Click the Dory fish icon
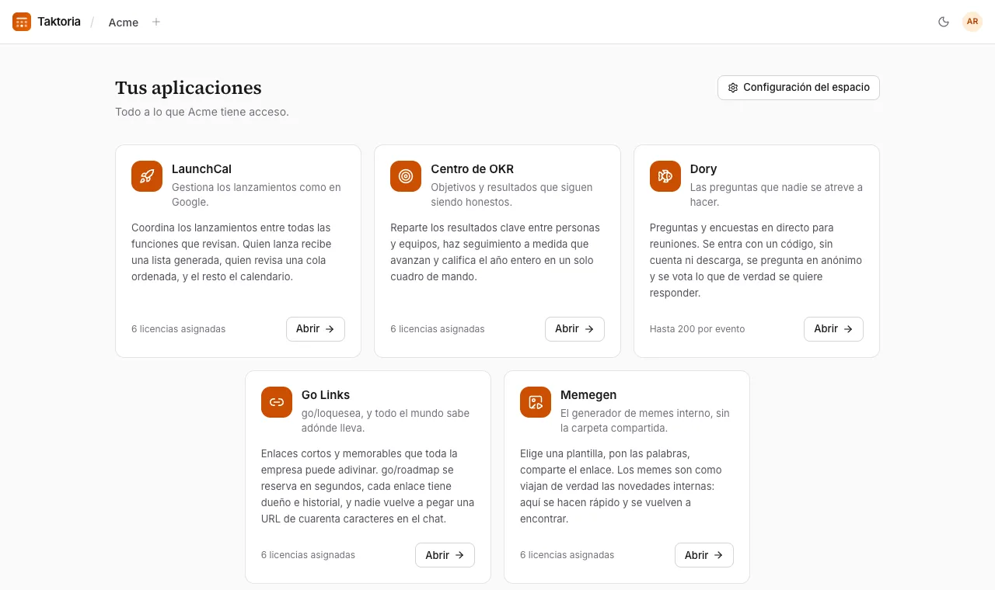Image resolution: width=995 pixels, height=590 pixels. [x=665, y=176]
